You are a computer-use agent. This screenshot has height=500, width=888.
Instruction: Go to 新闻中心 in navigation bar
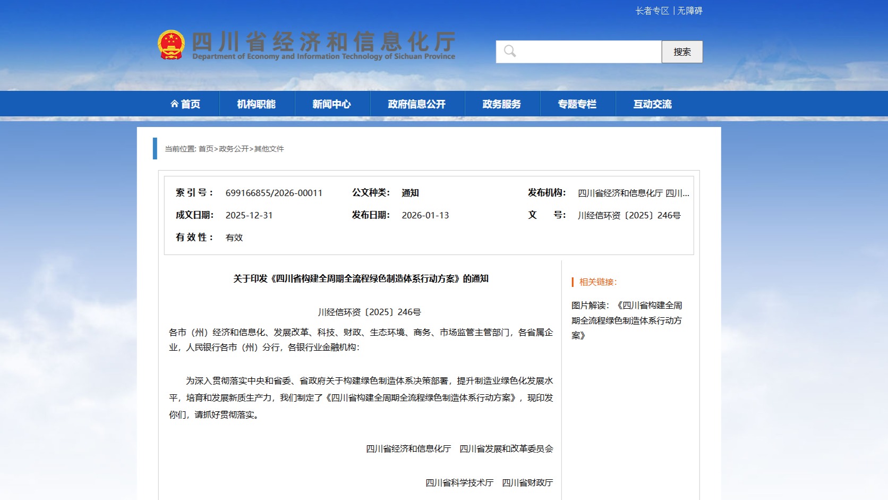coord(332,104)
